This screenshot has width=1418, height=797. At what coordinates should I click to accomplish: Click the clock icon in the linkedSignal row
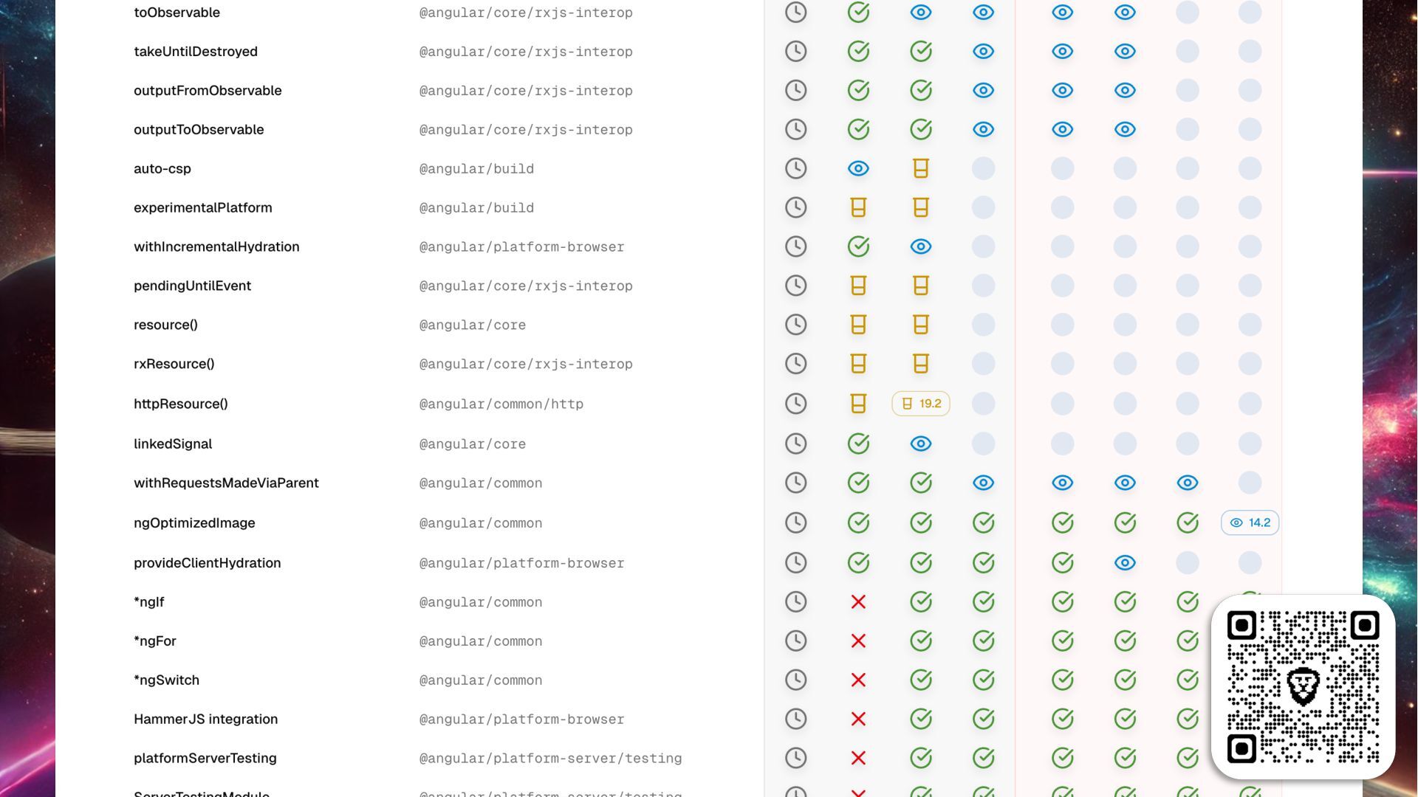pos(795,444)
